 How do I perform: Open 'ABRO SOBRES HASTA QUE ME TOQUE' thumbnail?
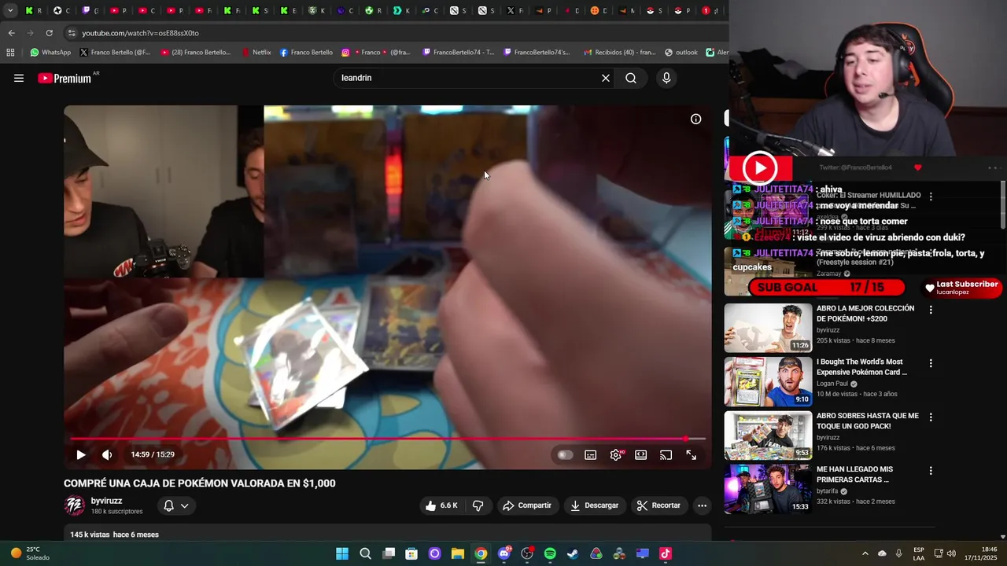tap(768, 436)
